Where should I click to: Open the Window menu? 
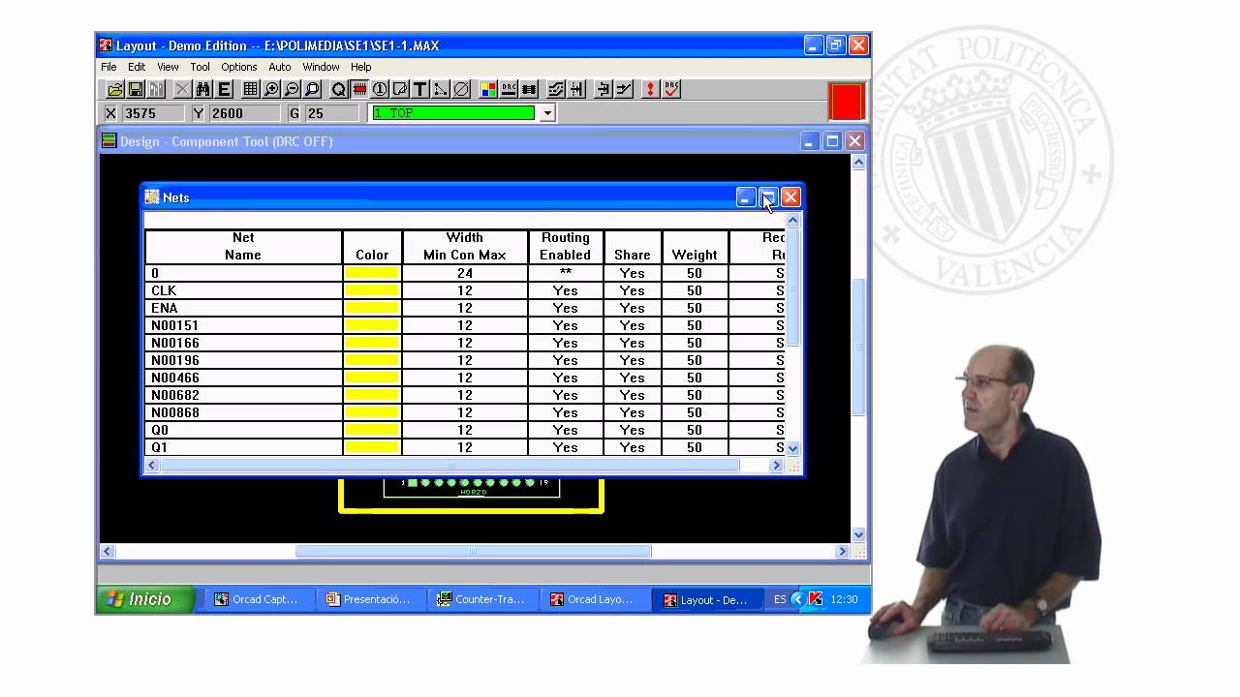click(x=321, y=67)
